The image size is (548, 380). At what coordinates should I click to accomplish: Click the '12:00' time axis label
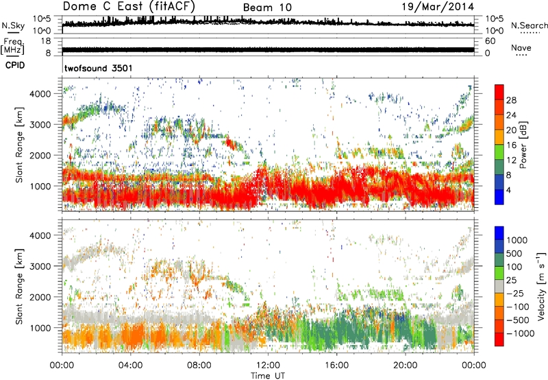pyautogui.click(x=268, y=366)
